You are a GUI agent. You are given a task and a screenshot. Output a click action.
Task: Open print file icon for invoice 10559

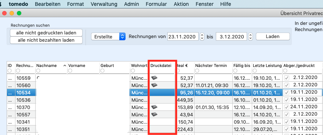tap(154, 78)
